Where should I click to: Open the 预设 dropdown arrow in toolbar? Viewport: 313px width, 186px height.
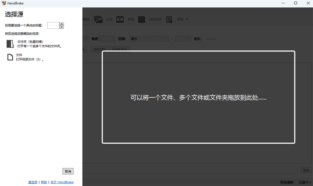[x=187, y=19]
